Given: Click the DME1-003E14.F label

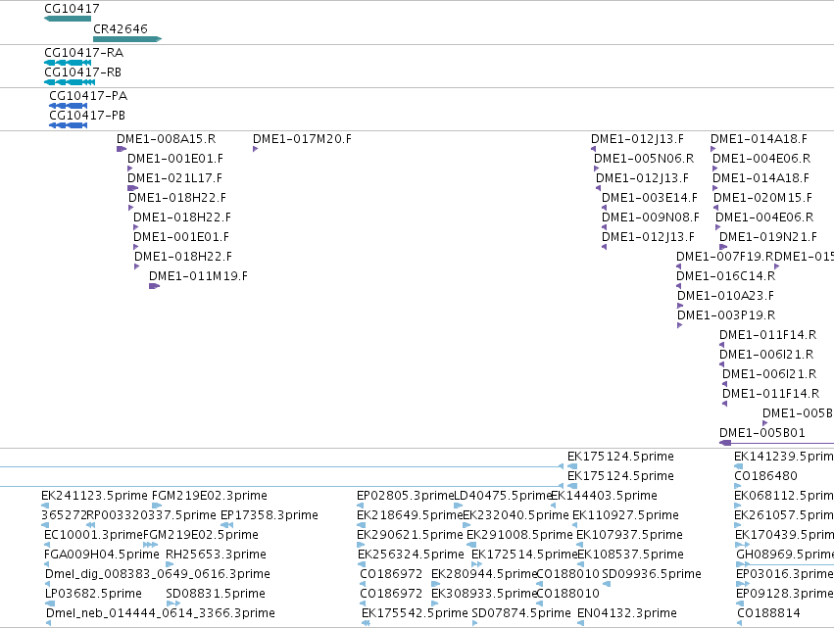Looking at the screenshot, I should click(650, 198).
